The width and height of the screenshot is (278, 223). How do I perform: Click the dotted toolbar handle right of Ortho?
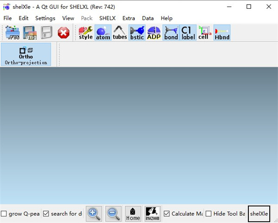tap(59, 54)
